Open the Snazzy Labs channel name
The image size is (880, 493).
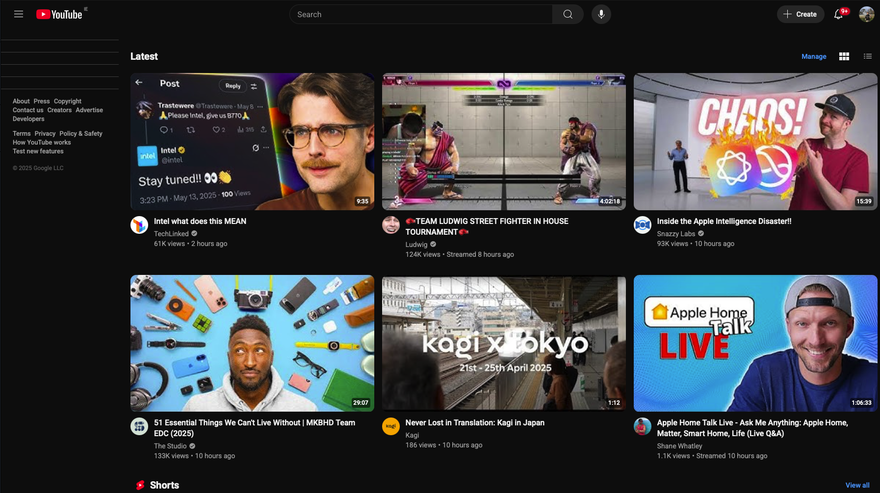point(676,234)
